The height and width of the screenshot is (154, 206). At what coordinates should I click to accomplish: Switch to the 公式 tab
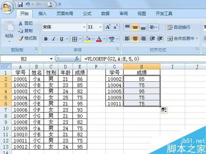[x=87, y=14]
